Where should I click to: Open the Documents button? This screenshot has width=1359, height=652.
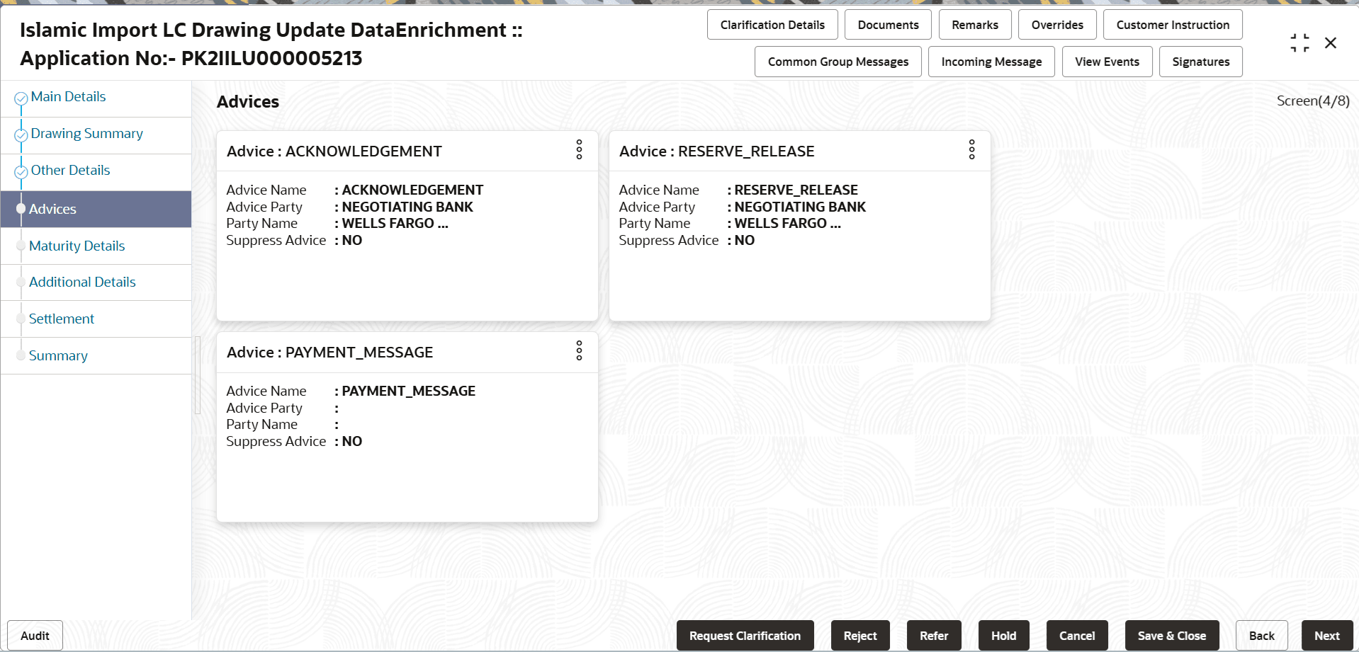coord(888,25)
